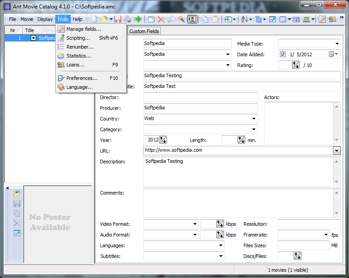Open Statistics… from the Tools menu
Viewport: 349px width, 278px height.
tap(91, 56)
